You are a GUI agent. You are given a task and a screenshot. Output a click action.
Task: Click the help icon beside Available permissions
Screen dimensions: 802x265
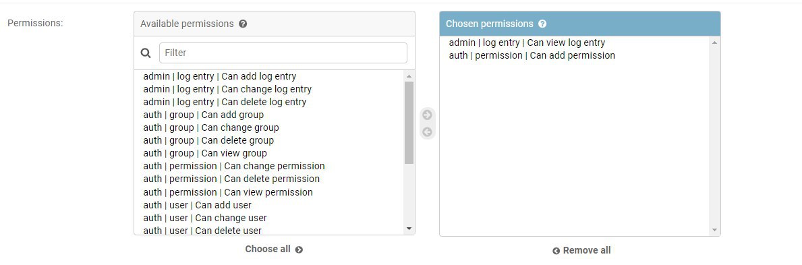pos(243,24)
